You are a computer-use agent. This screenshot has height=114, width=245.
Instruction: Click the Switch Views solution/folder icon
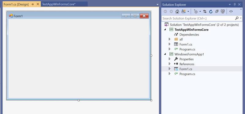pos(183,11)
